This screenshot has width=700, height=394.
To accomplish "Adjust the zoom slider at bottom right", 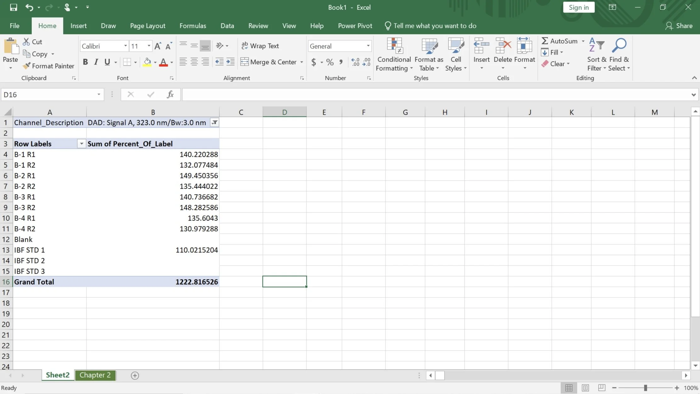I will (x=645, y=388).
